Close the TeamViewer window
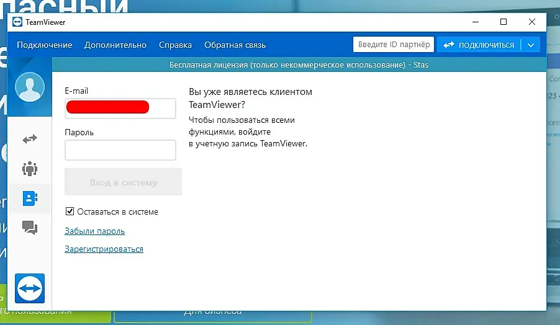 click(532, 22)
